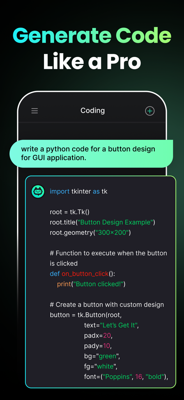Select the padx=20 line
Image resolution: width=184 pixels, height=400 pixels.
[x=98, y=336]
